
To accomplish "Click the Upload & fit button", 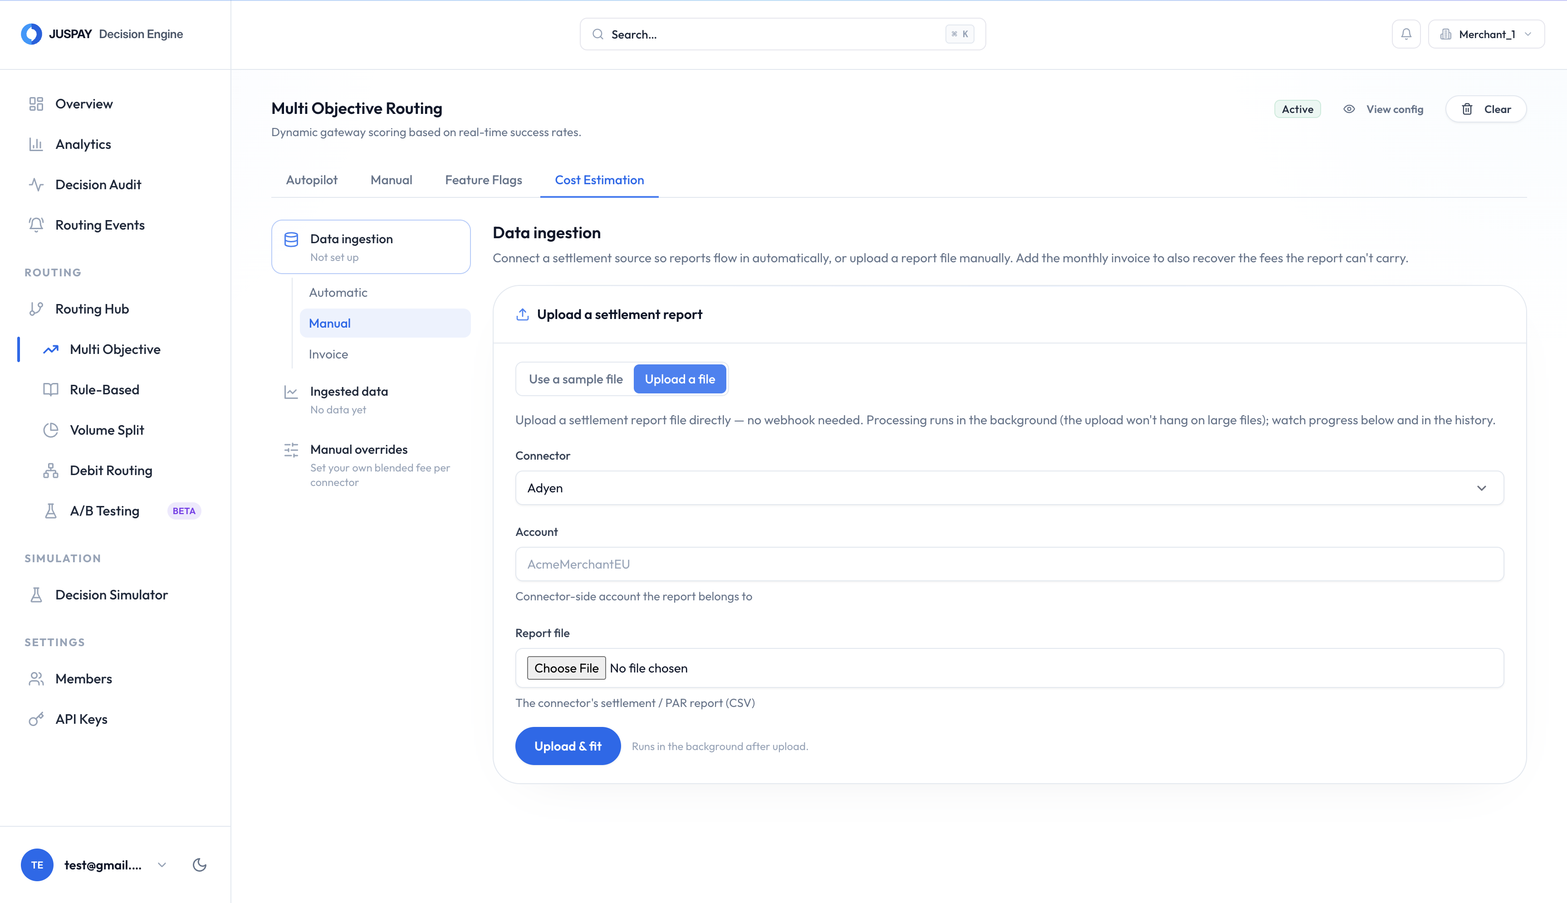I will 568,746.
